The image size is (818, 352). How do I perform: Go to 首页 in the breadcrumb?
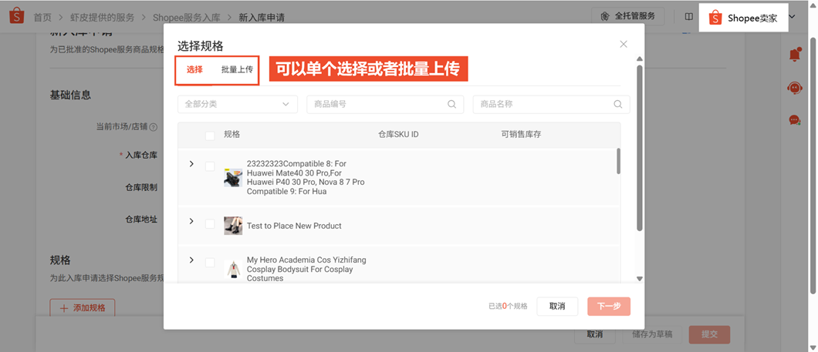tap(42, 17)
